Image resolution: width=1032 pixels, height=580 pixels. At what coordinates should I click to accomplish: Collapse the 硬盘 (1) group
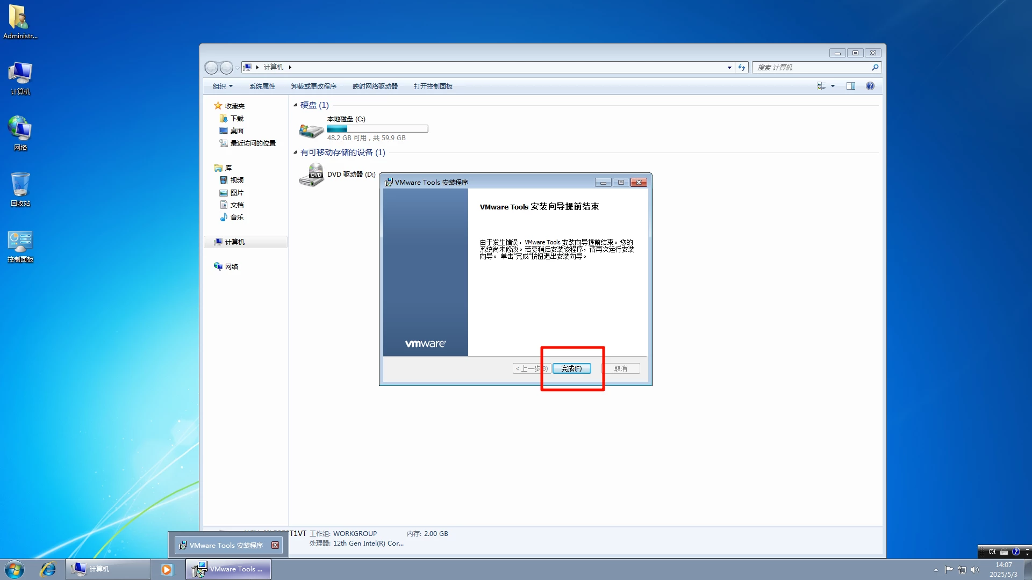[x=295, y=105]
